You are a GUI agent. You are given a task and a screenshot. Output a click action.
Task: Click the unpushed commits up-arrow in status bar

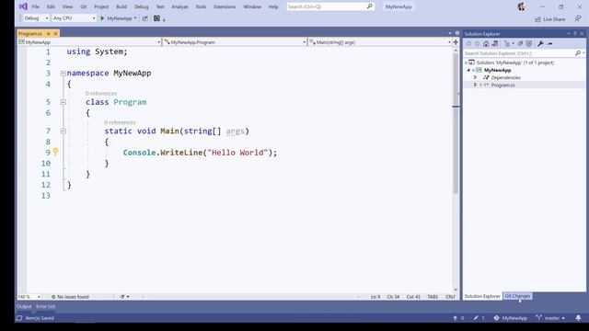coord(455,318)
